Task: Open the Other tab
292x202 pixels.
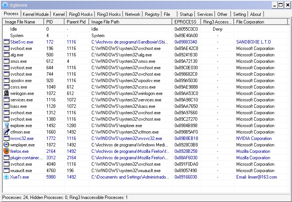Action: 222,14
